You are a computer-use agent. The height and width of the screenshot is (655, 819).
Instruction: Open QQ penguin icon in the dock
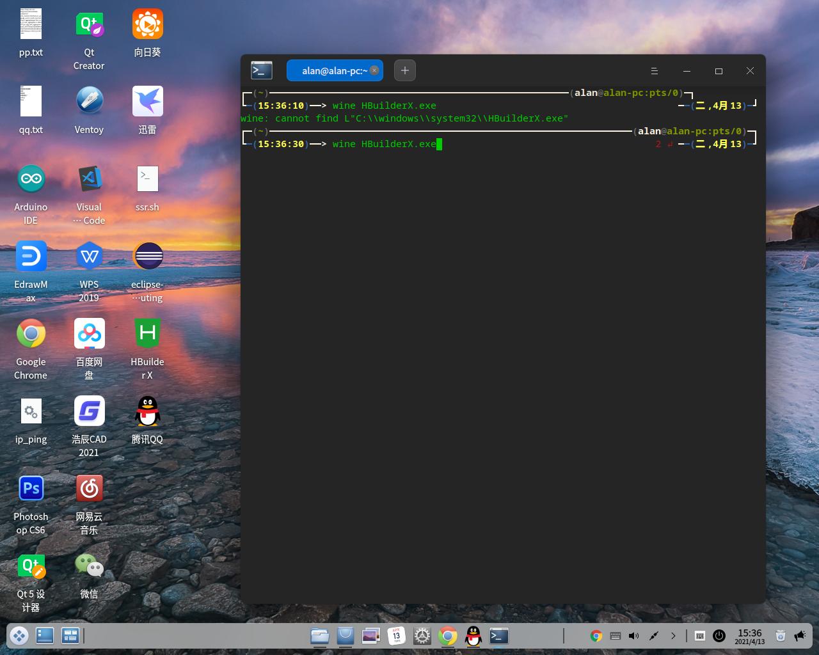(x=473, y=636)
